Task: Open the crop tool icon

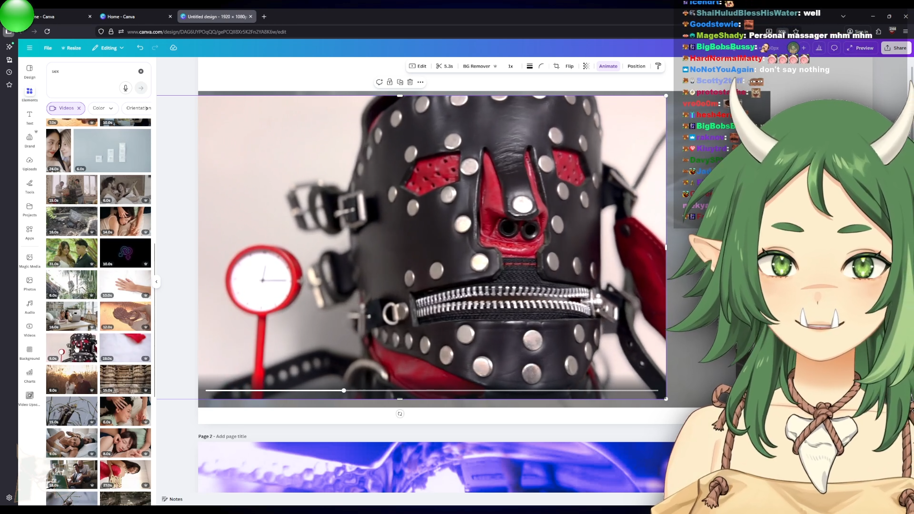Action: (x=556, y=66)
